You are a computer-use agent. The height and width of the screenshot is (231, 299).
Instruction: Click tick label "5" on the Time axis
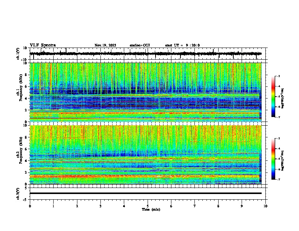click(x=148, y=206)
